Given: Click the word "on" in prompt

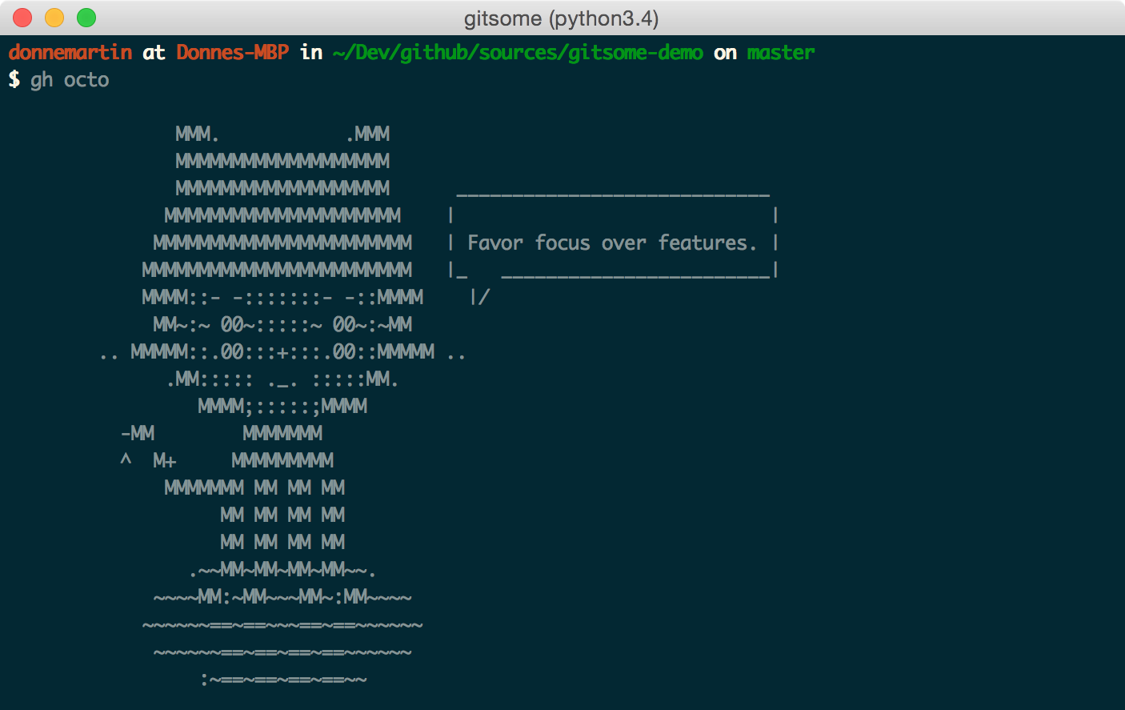Looking at the screenshot, I should [x=725, y=53].
